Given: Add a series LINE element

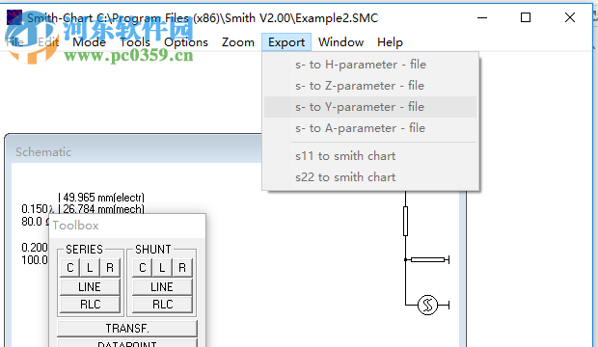Looking at the screenshot, I should click(90, 286).
